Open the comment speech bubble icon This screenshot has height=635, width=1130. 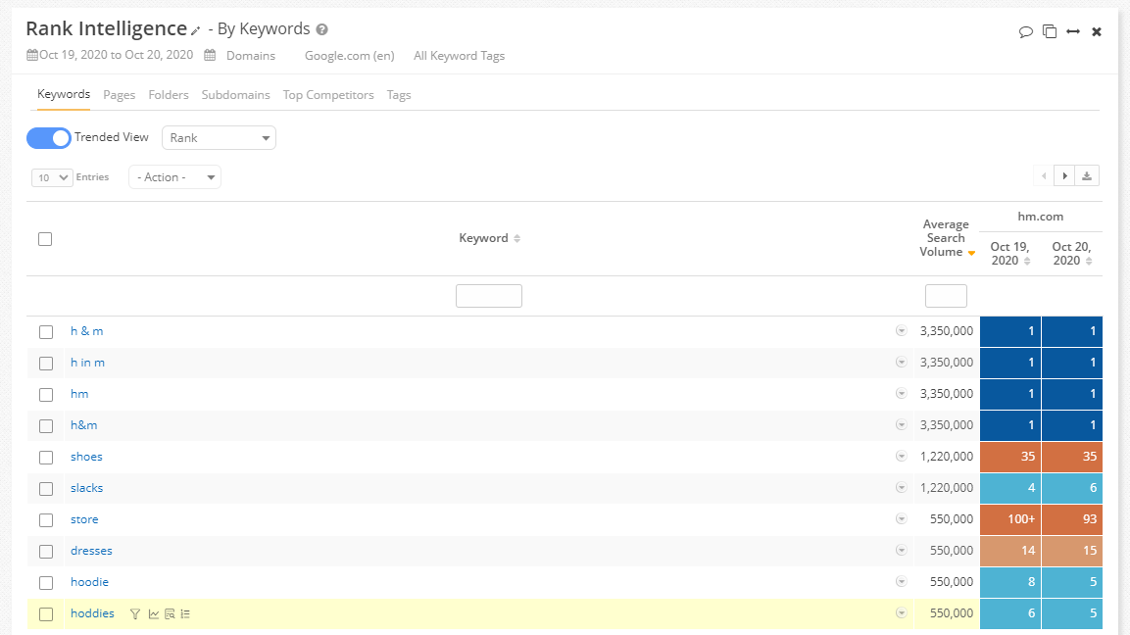[1025, 31]
